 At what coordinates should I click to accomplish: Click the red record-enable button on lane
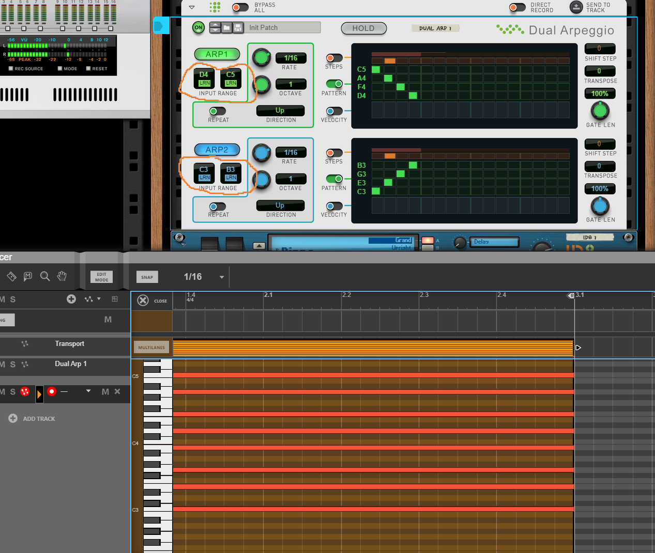tap(52, 392)
